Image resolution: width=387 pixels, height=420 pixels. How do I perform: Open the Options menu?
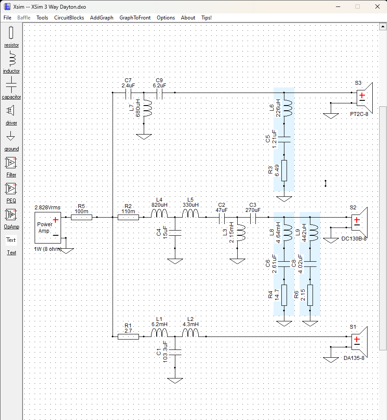coord(166,18)
